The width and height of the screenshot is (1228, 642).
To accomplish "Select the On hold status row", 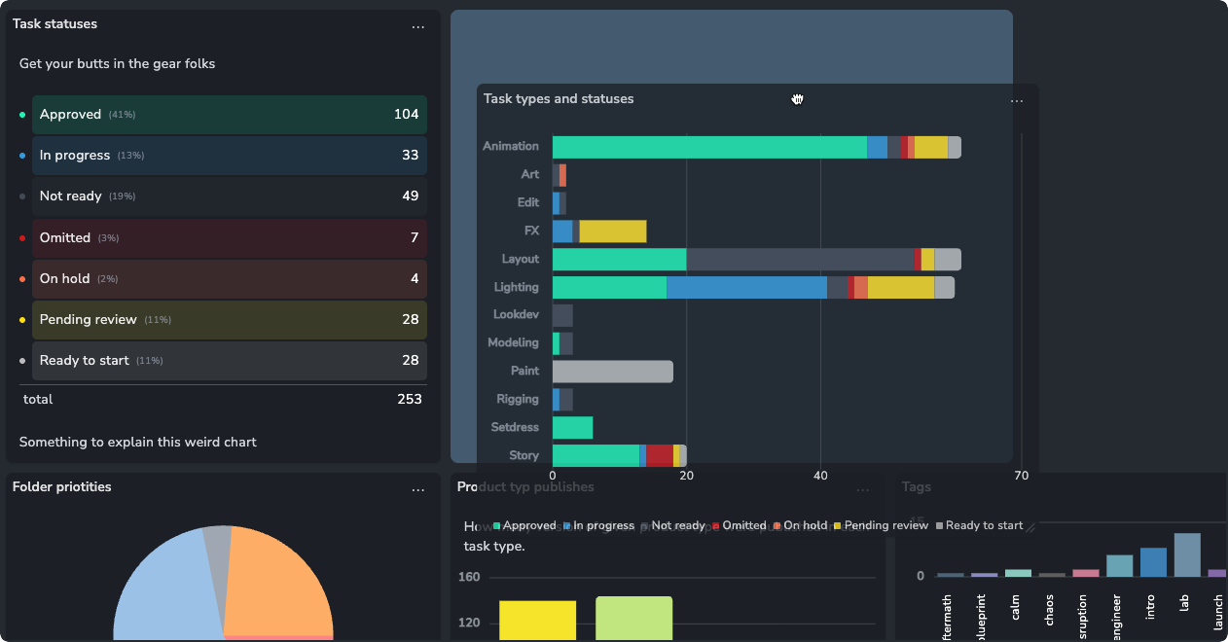I will coord(230,279).
